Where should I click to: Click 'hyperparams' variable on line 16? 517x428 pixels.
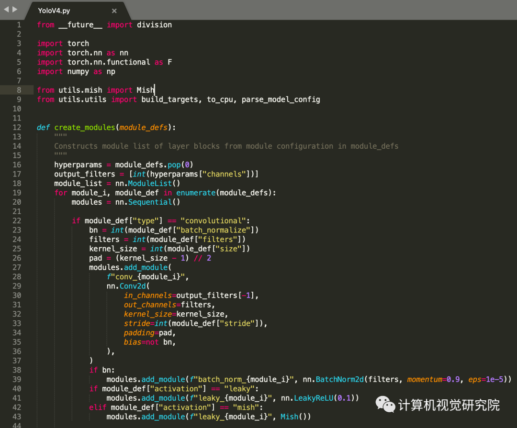pyautogui.click(x=78, y=165)
